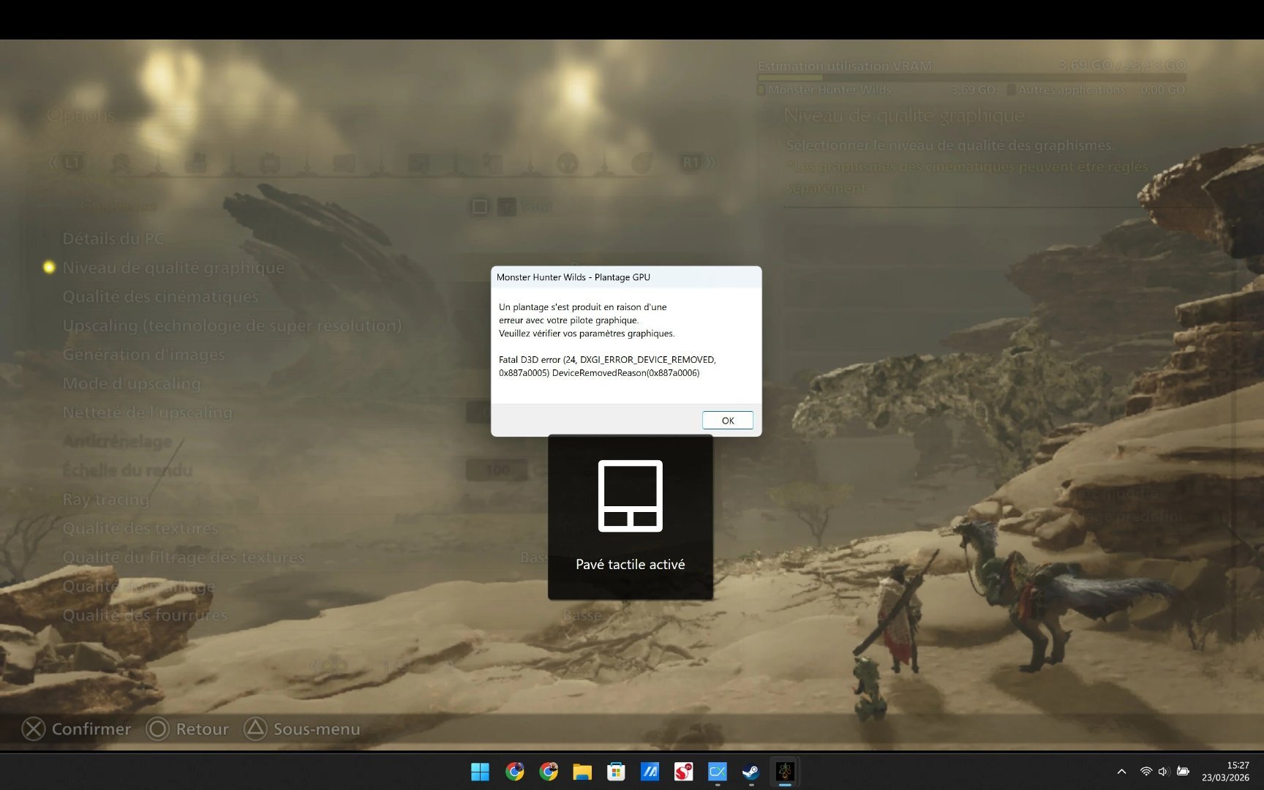Open Wi-Fi network settings in tray
The width and height of the screenshot is (1264, 790).
point(1145,772)
